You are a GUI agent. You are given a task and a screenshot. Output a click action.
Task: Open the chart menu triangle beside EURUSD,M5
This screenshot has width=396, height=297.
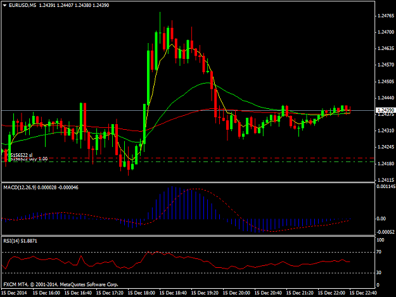click(x=4, y=5)
